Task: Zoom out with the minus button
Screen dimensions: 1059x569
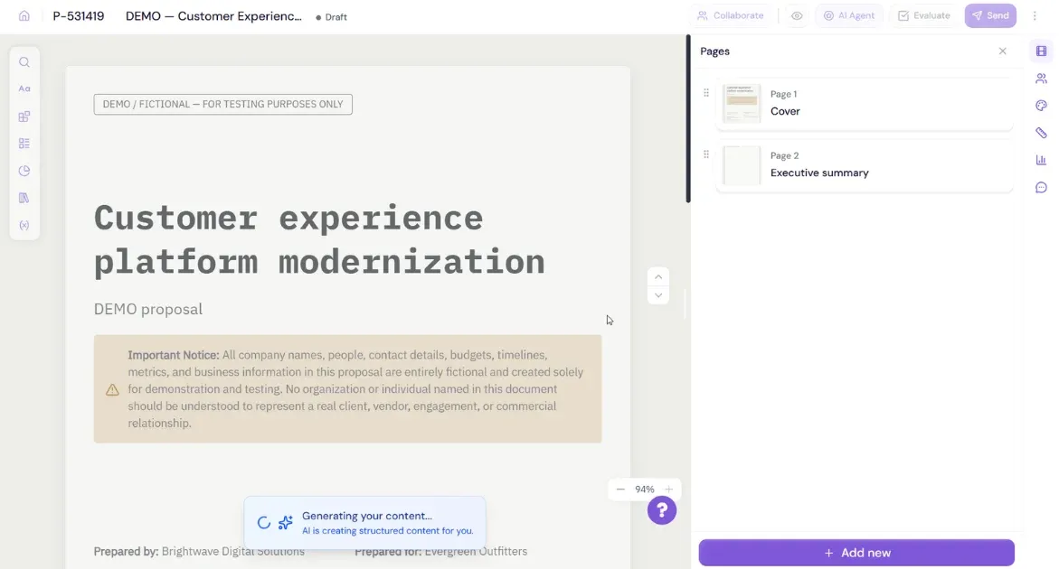Action: point(620,490)
